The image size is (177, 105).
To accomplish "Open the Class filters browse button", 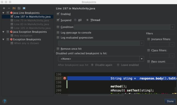I will click(172, 56).
